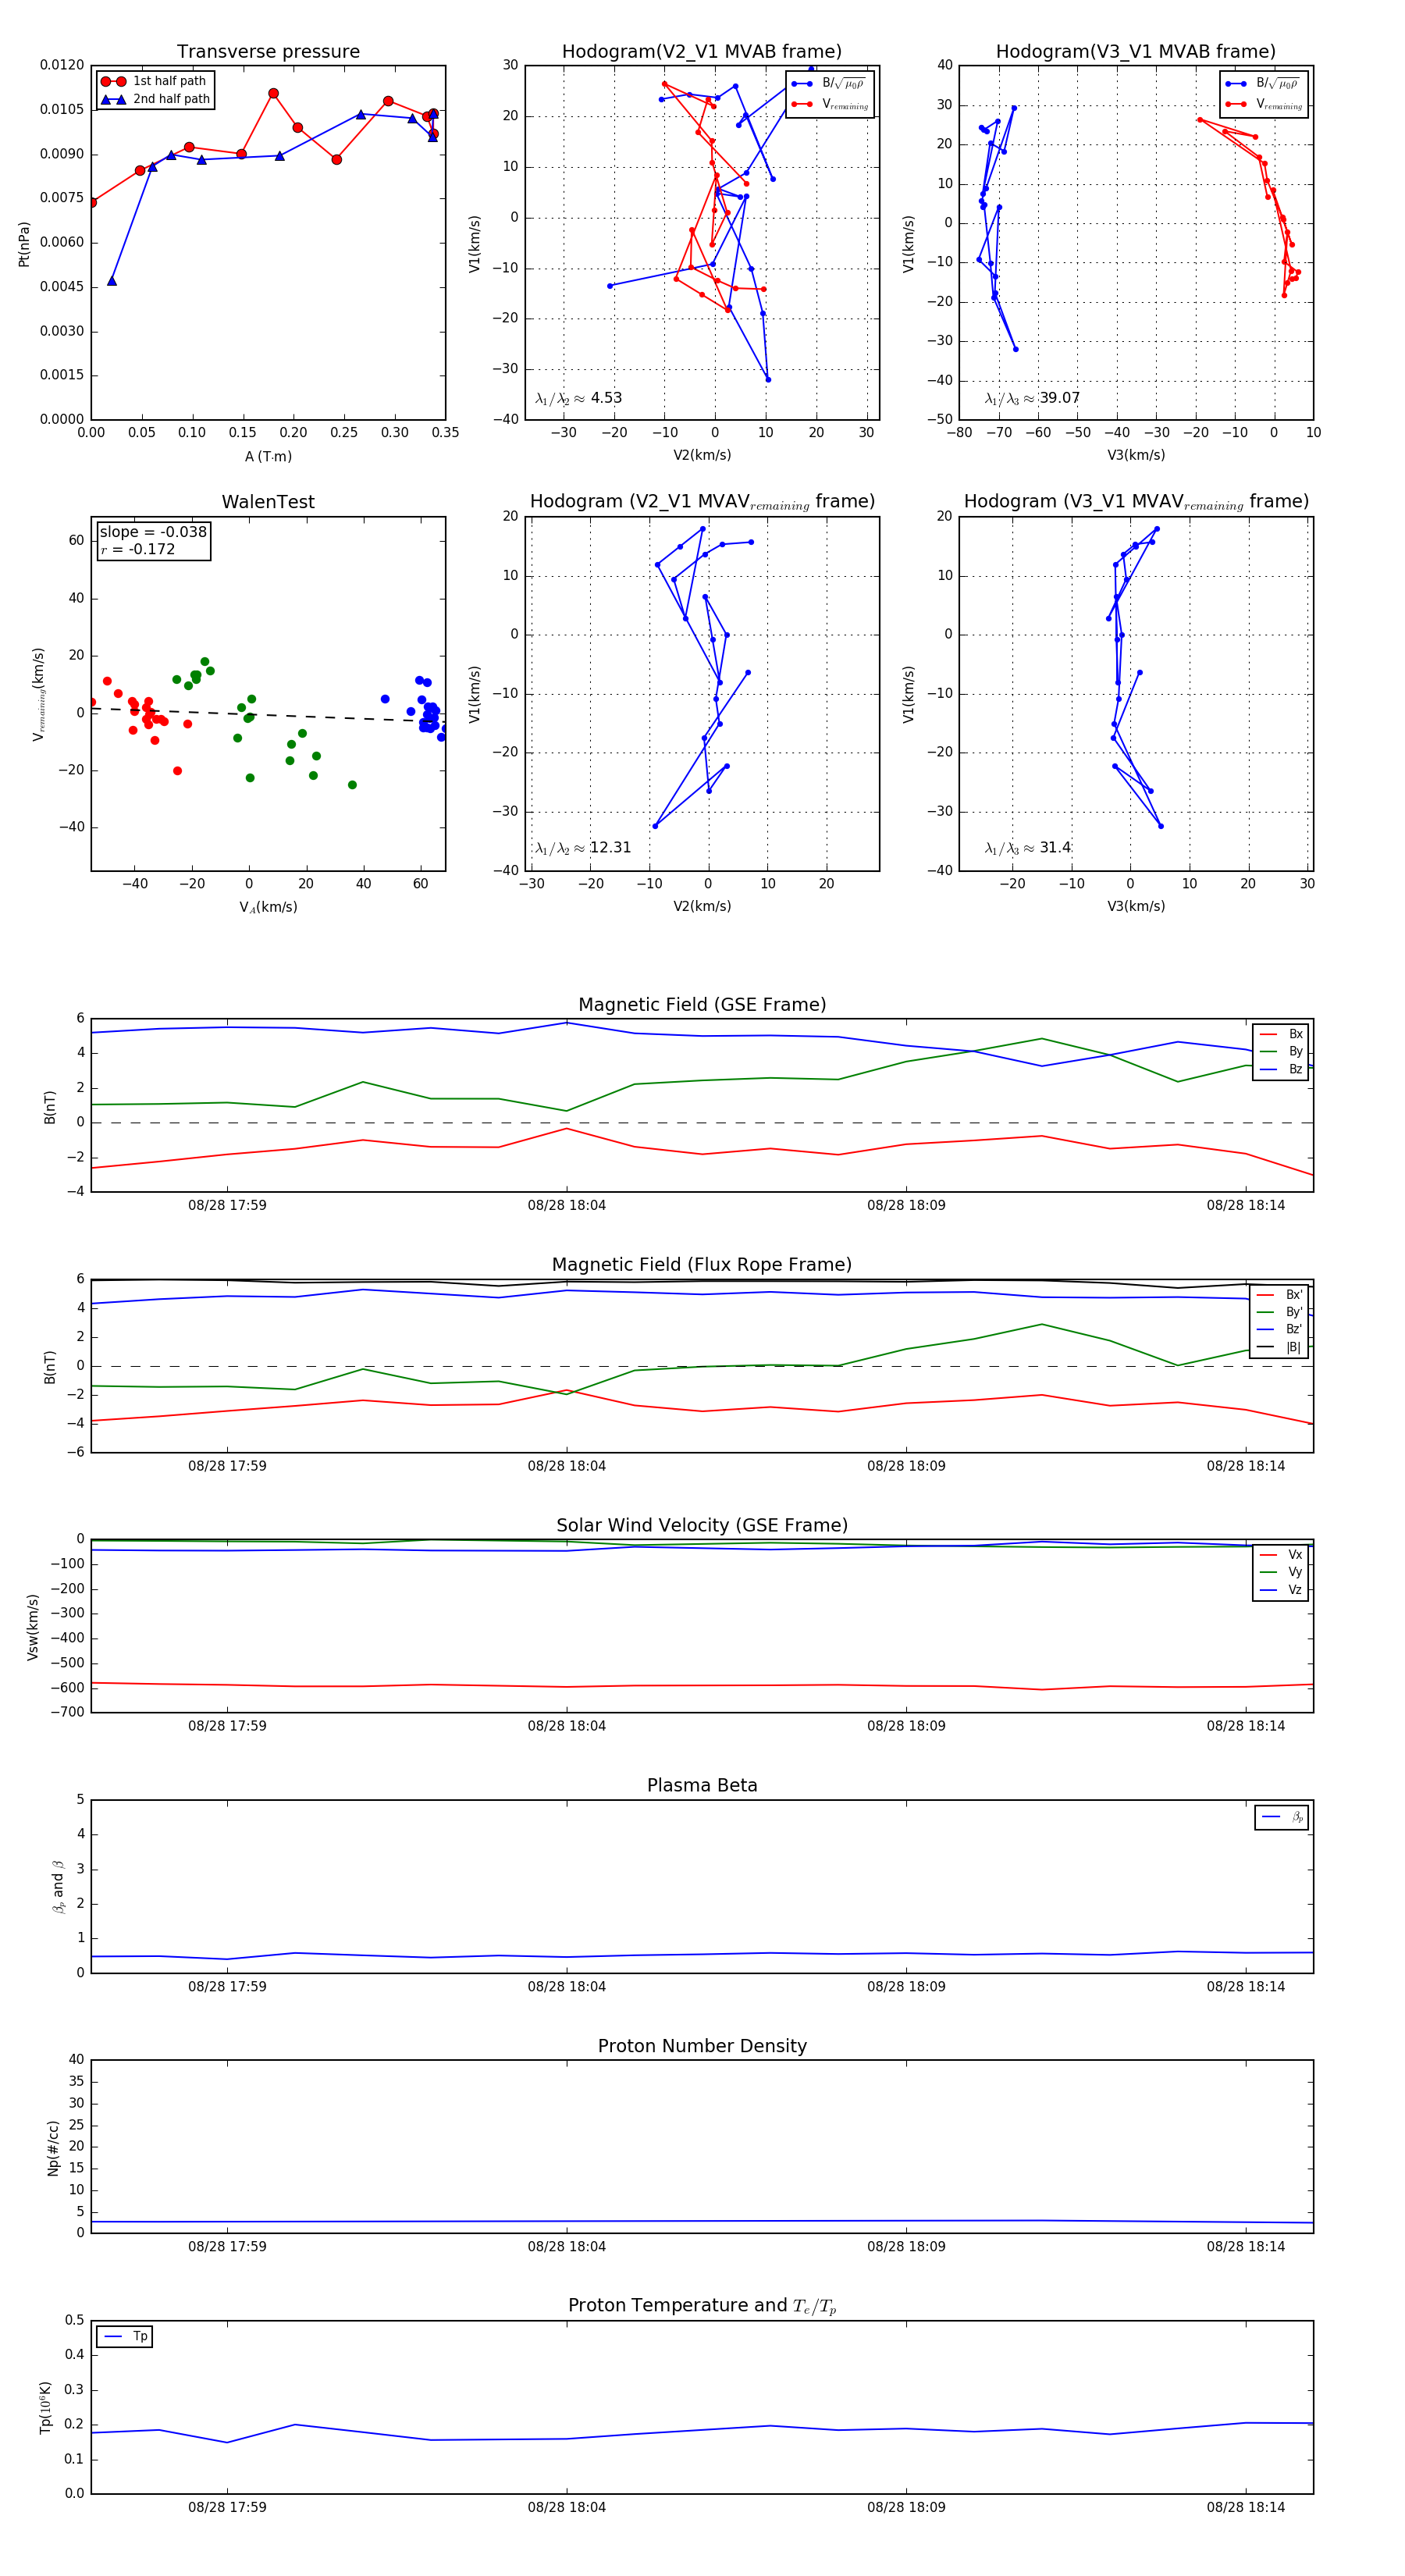1405x2576 pixels.
Task: Select the 'Bz' legend entry in GSE magnetic field plot
Action: (1281, 1069)
